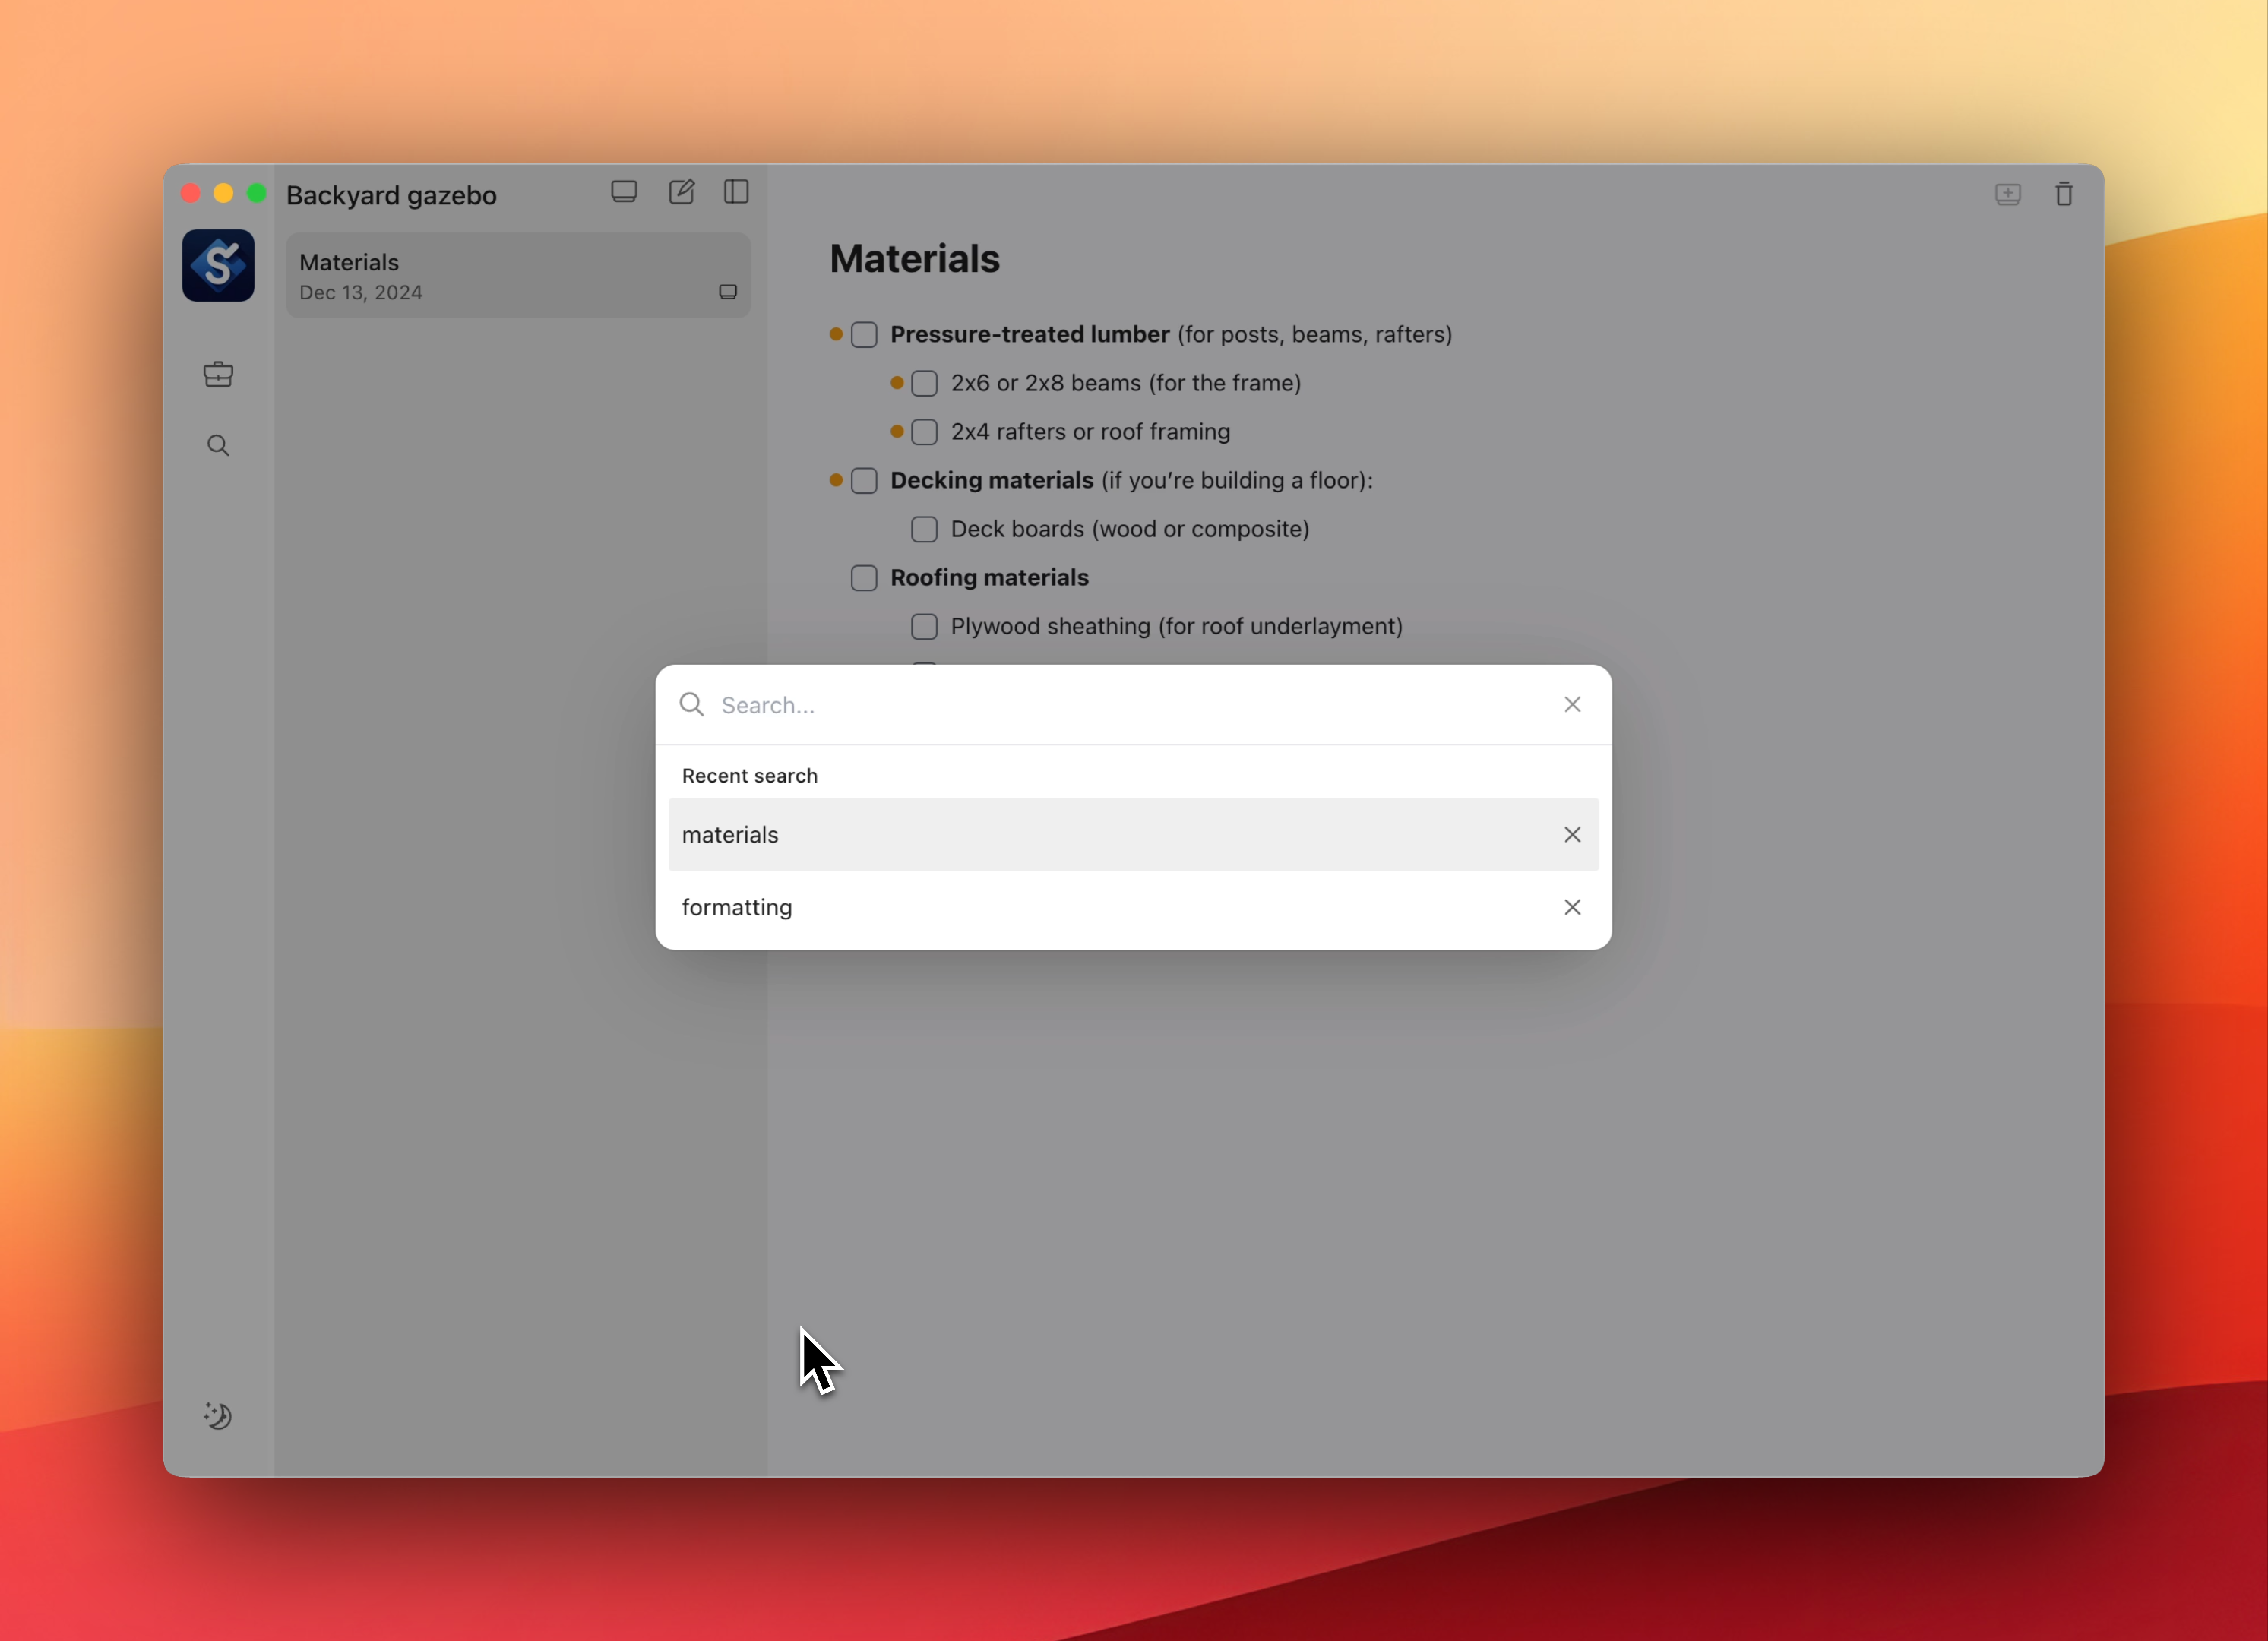Check the Roofing materials checkbox
The width and height of the screenshot is (2268, 1641).
864,578
